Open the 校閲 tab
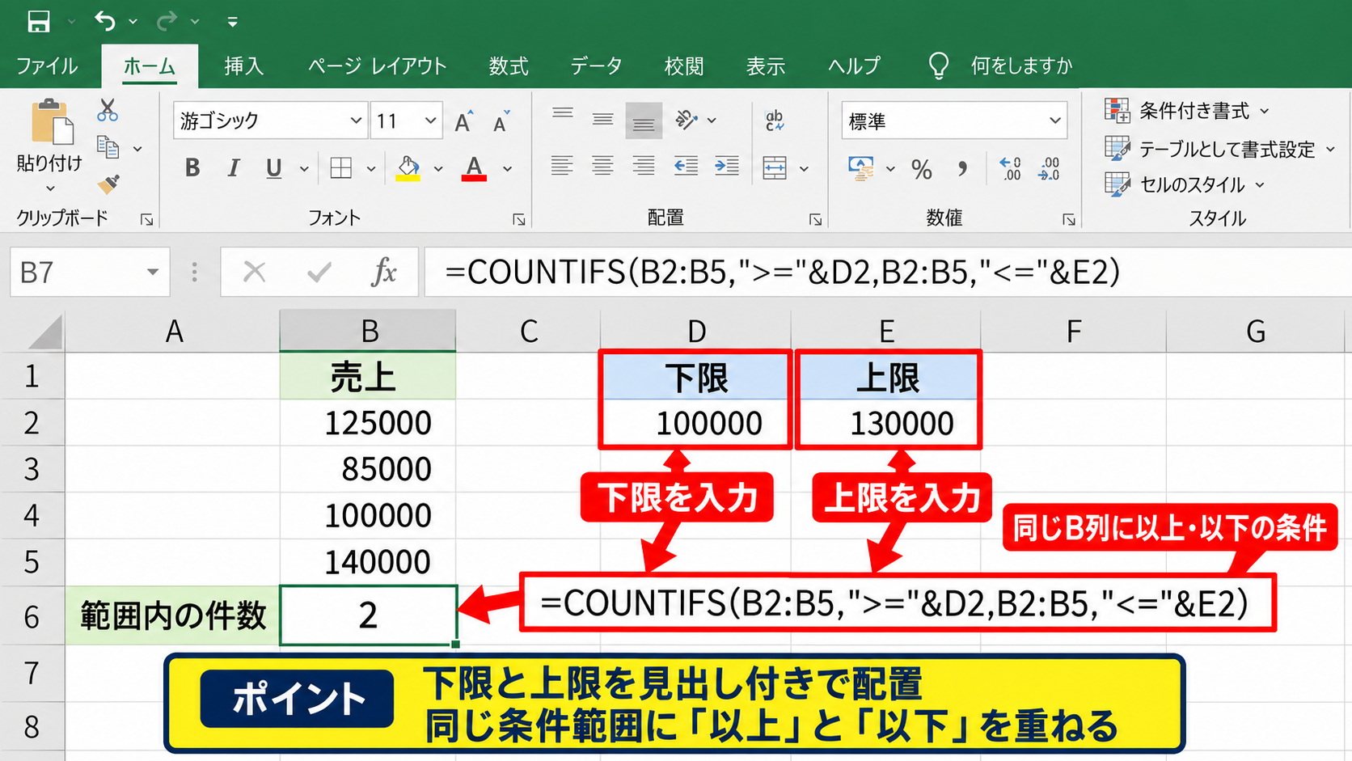The height and width of the screenshot is (761, 1352). tap(684, 66)
